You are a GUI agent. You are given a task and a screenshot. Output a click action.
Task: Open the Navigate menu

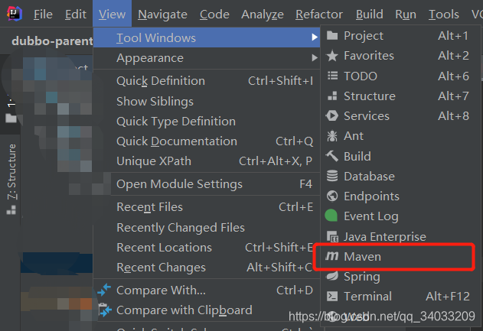point(162,15)
